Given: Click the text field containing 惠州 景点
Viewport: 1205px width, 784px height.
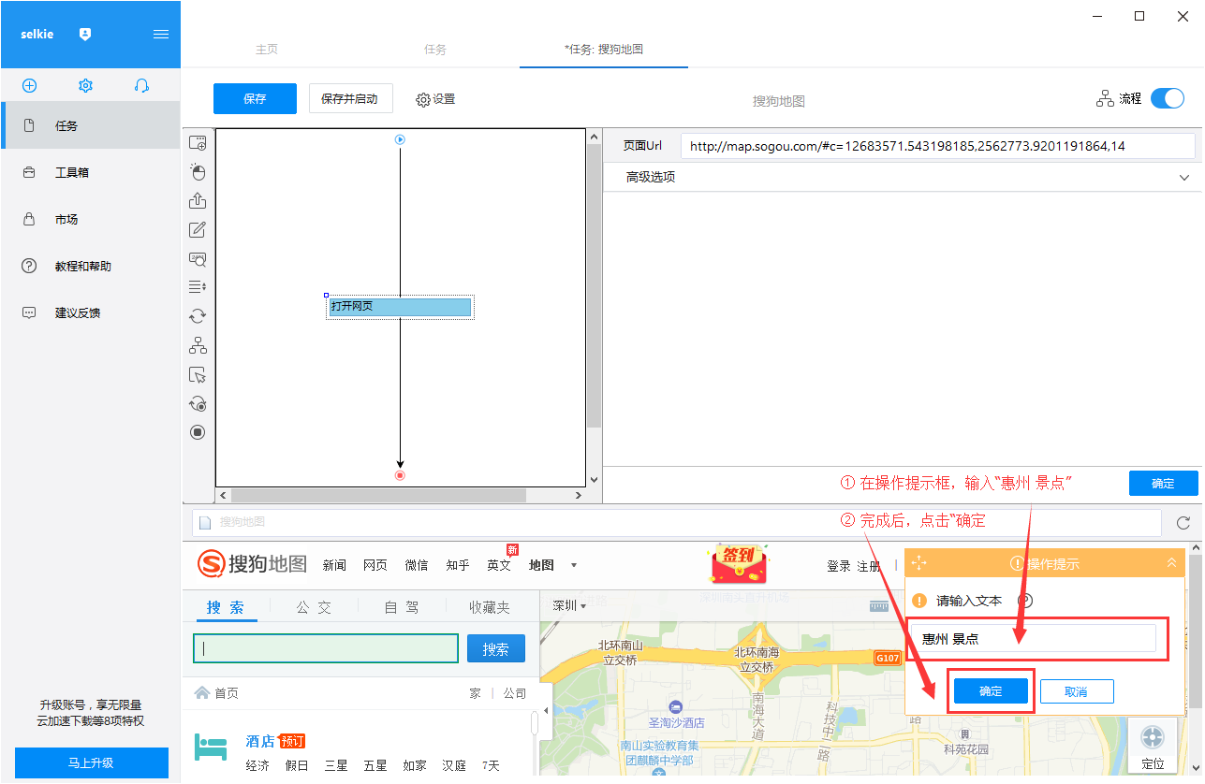Looking at the screenshot, I should point(1034,639).
